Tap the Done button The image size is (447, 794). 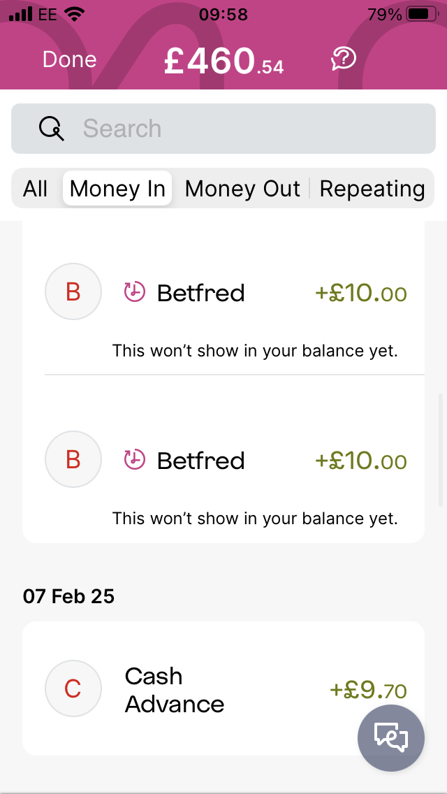69,59
